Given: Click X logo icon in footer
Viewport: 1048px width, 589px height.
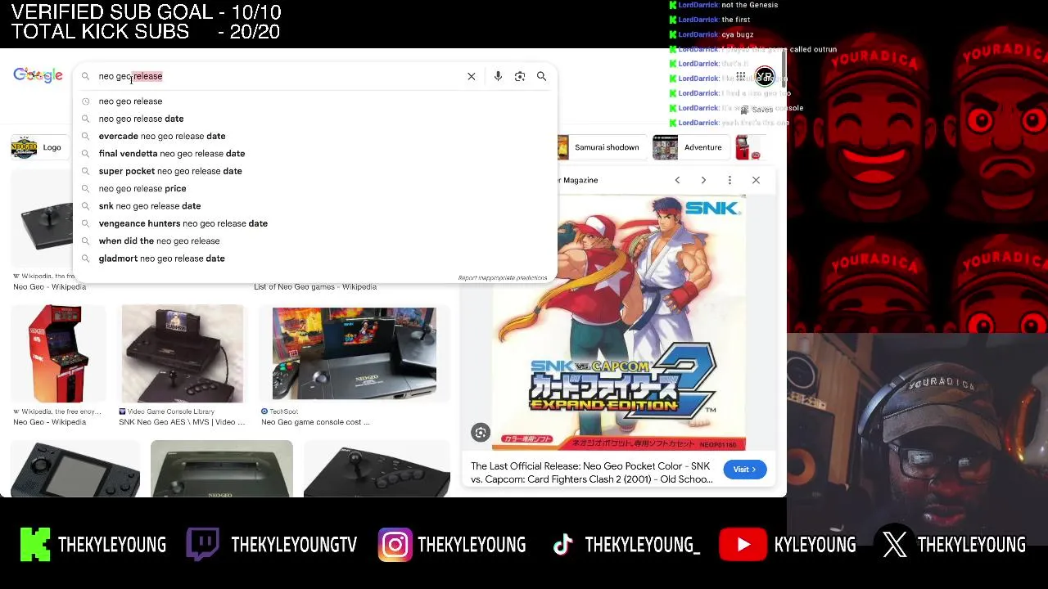Looking at the screenshot, I should click(894, 545).
